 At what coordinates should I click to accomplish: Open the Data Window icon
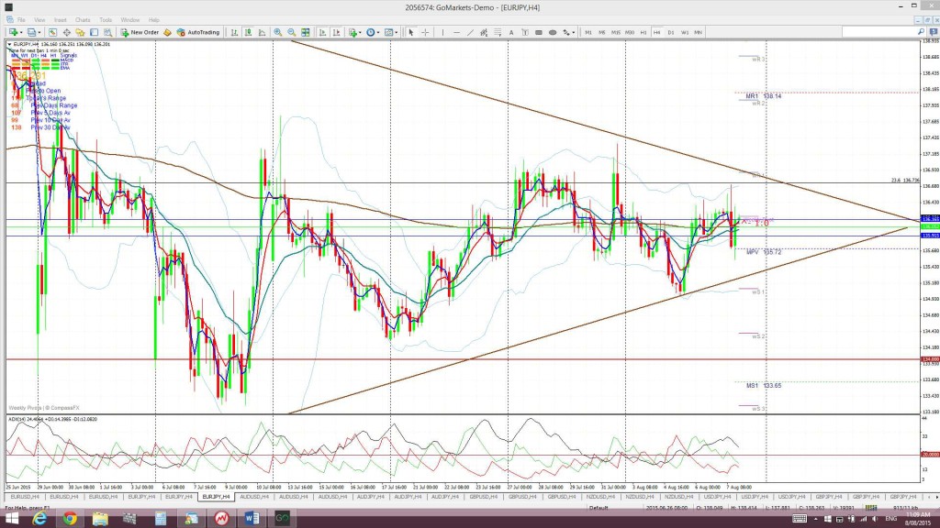click(66, 32)
